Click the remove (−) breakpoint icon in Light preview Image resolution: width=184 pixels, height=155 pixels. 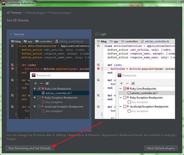(x=127, y=83)
